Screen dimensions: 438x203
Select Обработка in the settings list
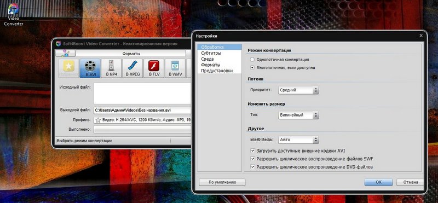[x=220, y=47]
